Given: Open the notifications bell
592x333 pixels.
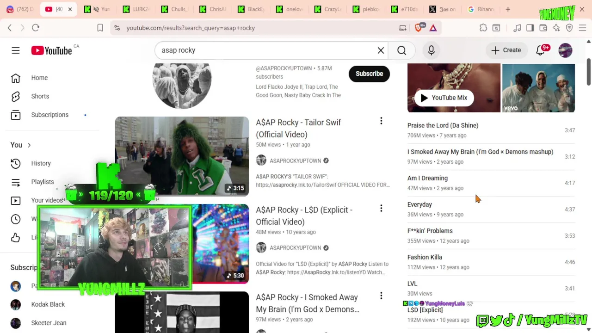Looking at the screenshot, I should click(x=541, y=50).
